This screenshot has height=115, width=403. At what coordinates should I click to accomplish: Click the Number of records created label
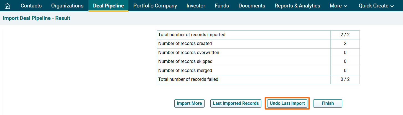tap(185, 44)
